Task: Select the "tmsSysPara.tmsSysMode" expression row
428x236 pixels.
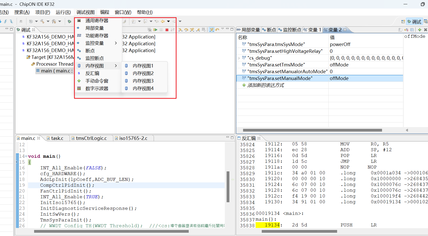Action: tap(320, 44)
